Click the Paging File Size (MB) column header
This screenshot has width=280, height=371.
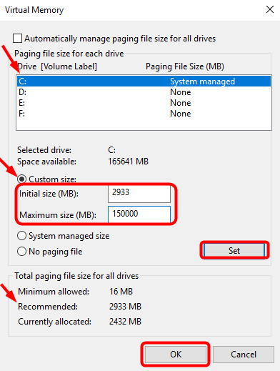pyautogui.click(x=185, y=66)
